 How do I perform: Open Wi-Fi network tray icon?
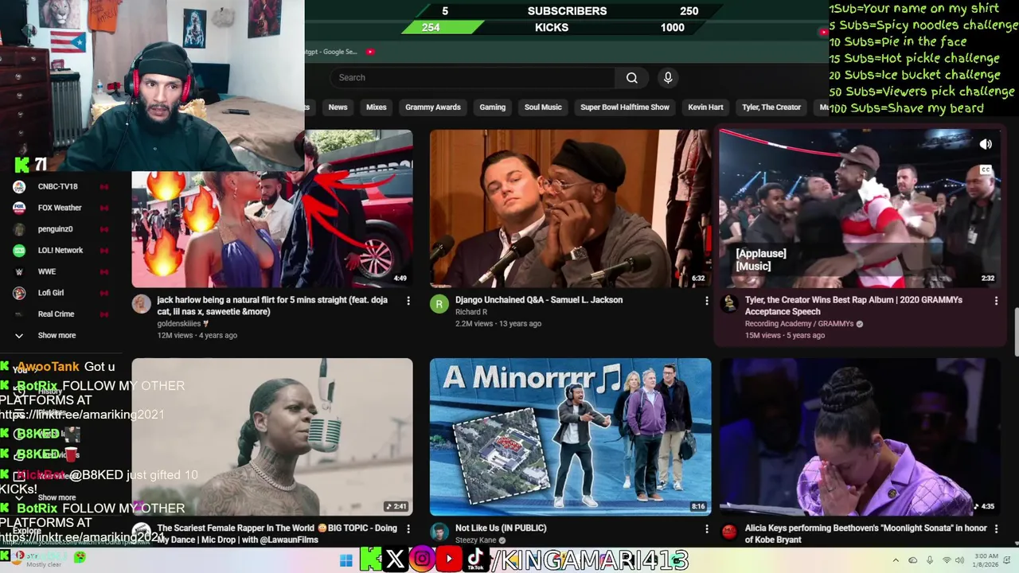(x=947, y=560)
